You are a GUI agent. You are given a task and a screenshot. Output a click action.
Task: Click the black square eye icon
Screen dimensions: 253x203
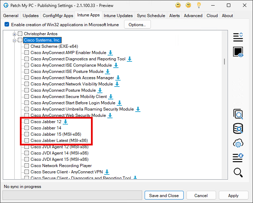pyautogui.click(x=238, y=52)
